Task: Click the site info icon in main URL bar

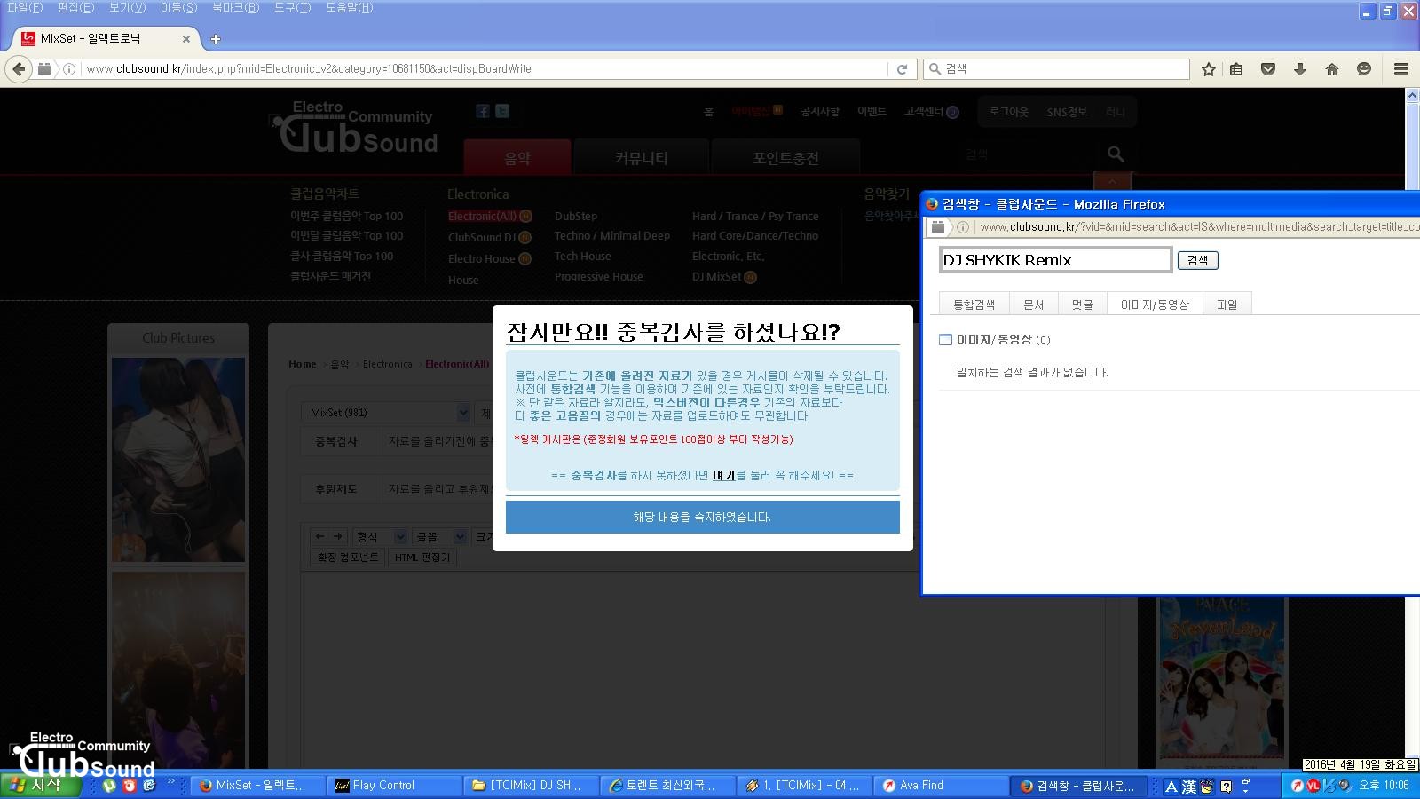Action: 68,69
